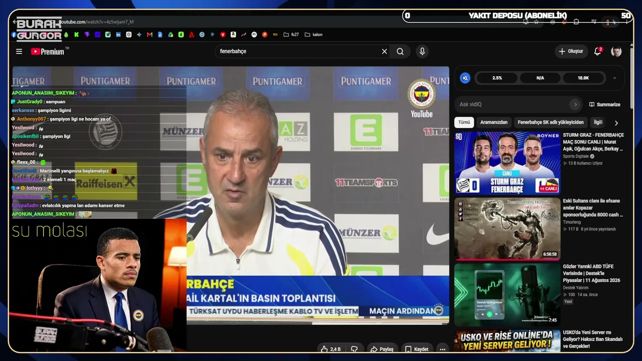Click the 'su molası' overlay text

point(49,231)
